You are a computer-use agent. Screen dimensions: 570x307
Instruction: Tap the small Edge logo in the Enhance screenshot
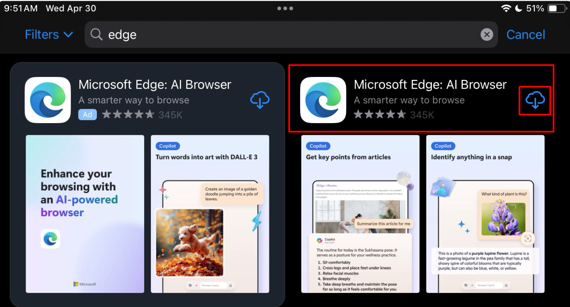(x=50, y=239)
